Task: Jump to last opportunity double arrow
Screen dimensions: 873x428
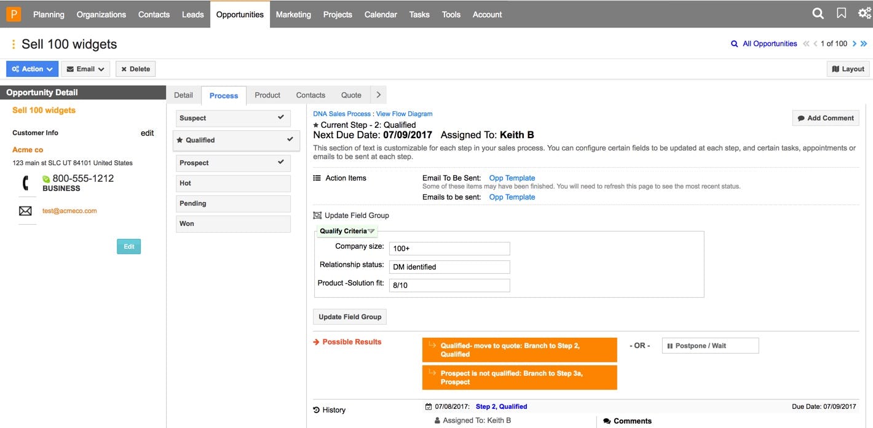Action: pos(864,44)
